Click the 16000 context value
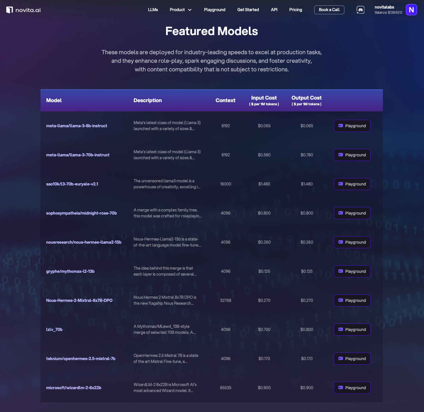The image size is (424, 412). (x=226, y=184)
